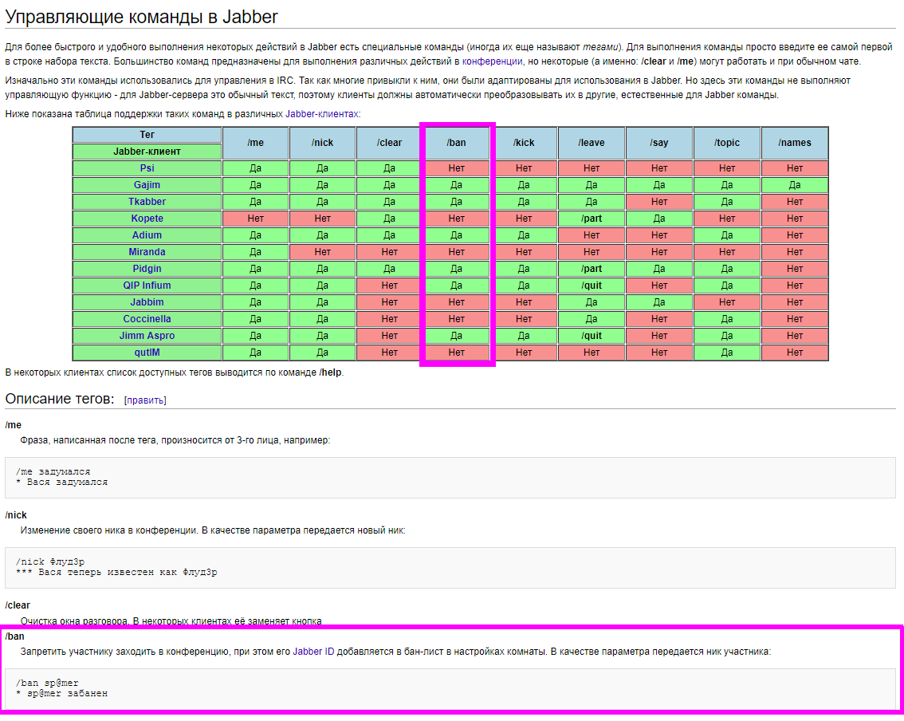Click the /me term heading in the tag descriptions
Image resolution: width=904 pixels, height=721 pixels.
click(14, 425)
